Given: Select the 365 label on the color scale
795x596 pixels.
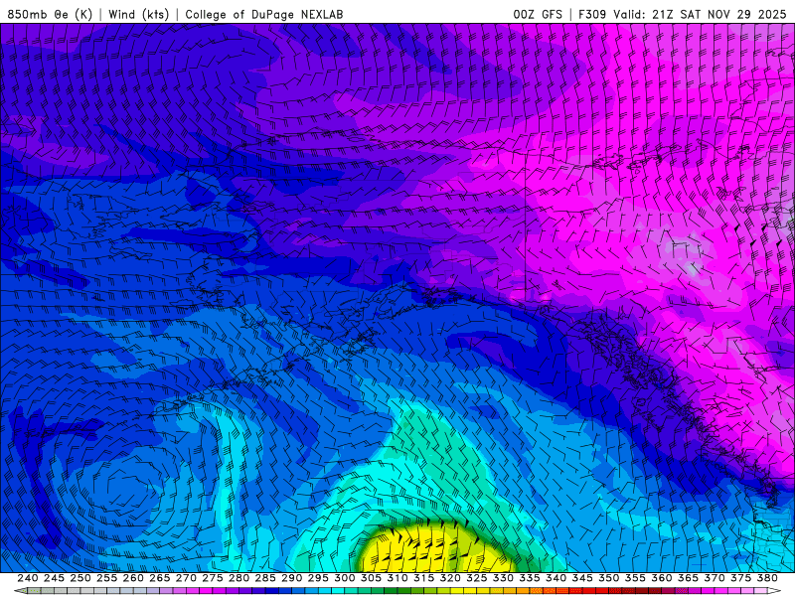Looking at the screenshot, I should point(688,578).
